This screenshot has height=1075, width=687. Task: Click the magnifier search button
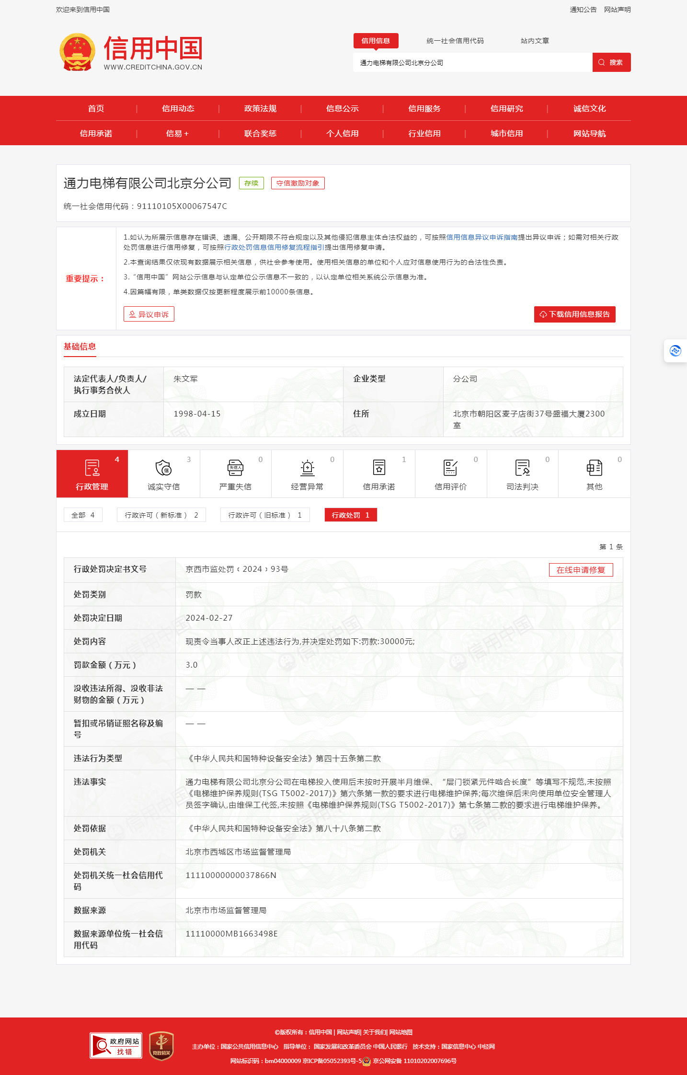pyautogui.click(x=611, y=62)
